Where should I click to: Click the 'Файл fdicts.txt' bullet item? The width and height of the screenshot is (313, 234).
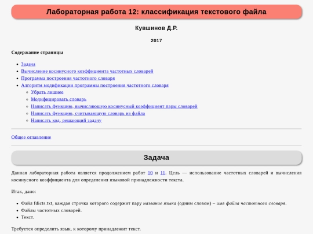click(154, 203)
